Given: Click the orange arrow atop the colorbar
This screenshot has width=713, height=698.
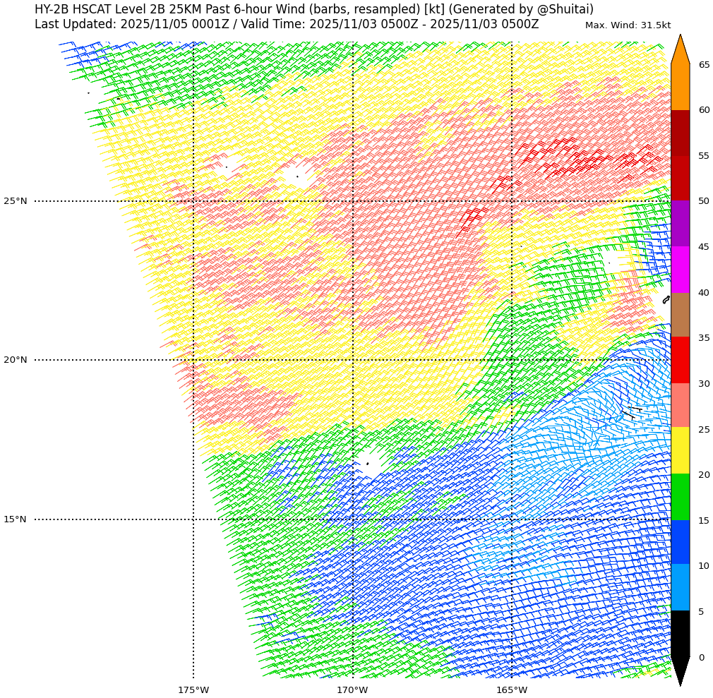Looking at the screenshot, I should (680, 51).
